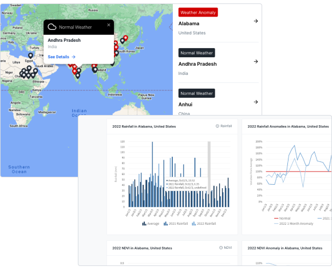Screen dimensions: 332x270
Task: Toggle 2022 Rainfall series in legend
Action: click(204, 224)
